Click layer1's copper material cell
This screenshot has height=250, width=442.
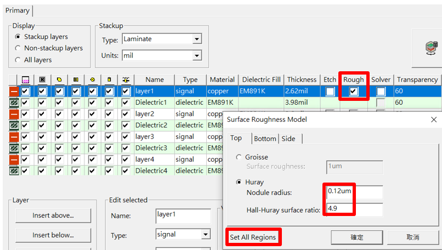[223, 92]
